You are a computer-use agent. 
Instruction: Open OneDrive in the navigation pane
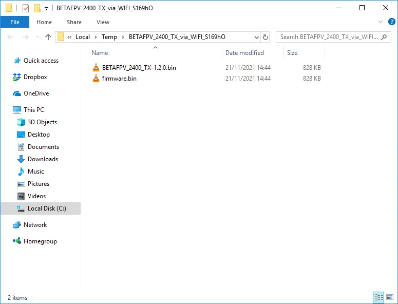[36, 93]
